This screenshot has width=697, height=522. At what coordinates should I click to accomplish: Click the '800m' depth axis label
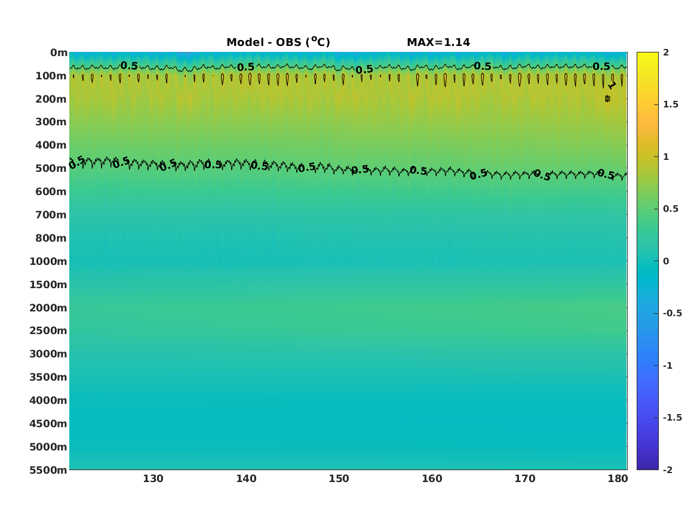51,238
